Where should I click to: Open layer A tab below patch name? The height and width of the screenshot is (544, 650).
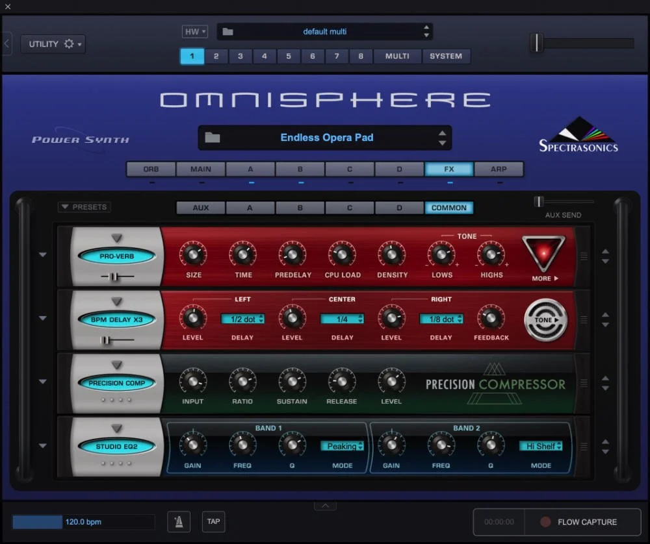(250, 169)
